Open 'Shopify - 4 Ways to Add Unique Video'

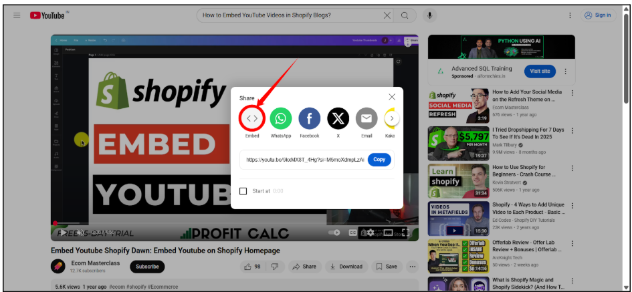pyautogui.click(x=528, y=208)
